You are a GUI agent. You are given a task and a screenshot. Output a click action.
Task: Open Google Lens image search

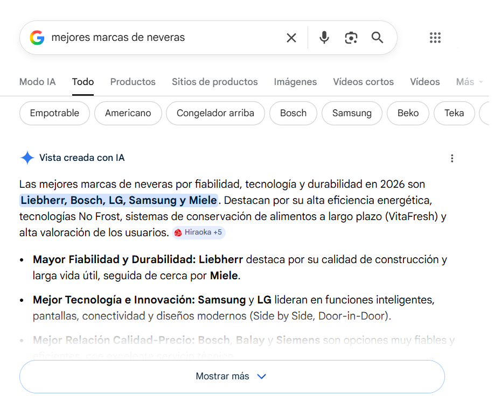[351, 38]
